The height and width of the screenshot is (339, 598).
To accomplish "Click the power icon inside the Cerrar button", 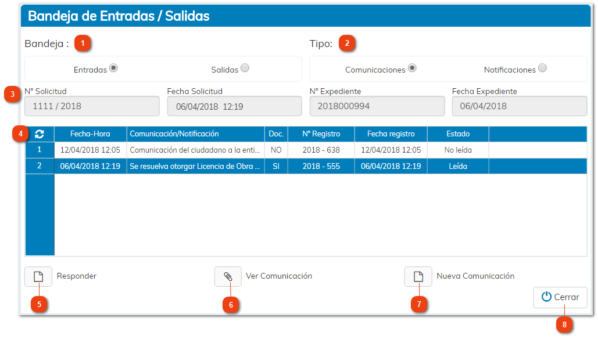I will 547,297.
